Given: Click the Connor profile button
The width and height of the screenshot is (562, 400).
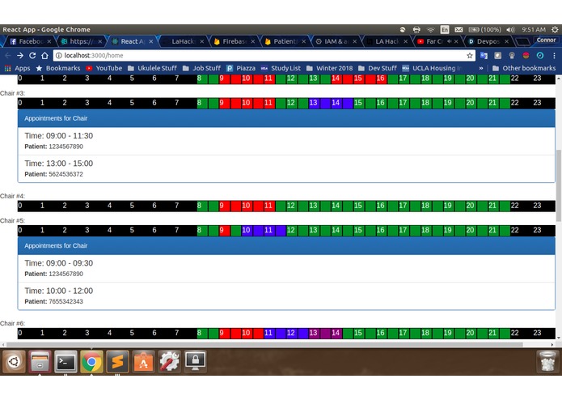Looking at the screenshot, I should coord(546,40).
